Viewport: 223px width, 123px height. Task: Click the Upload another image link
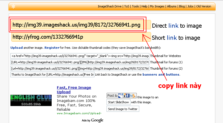coord(16,48)
